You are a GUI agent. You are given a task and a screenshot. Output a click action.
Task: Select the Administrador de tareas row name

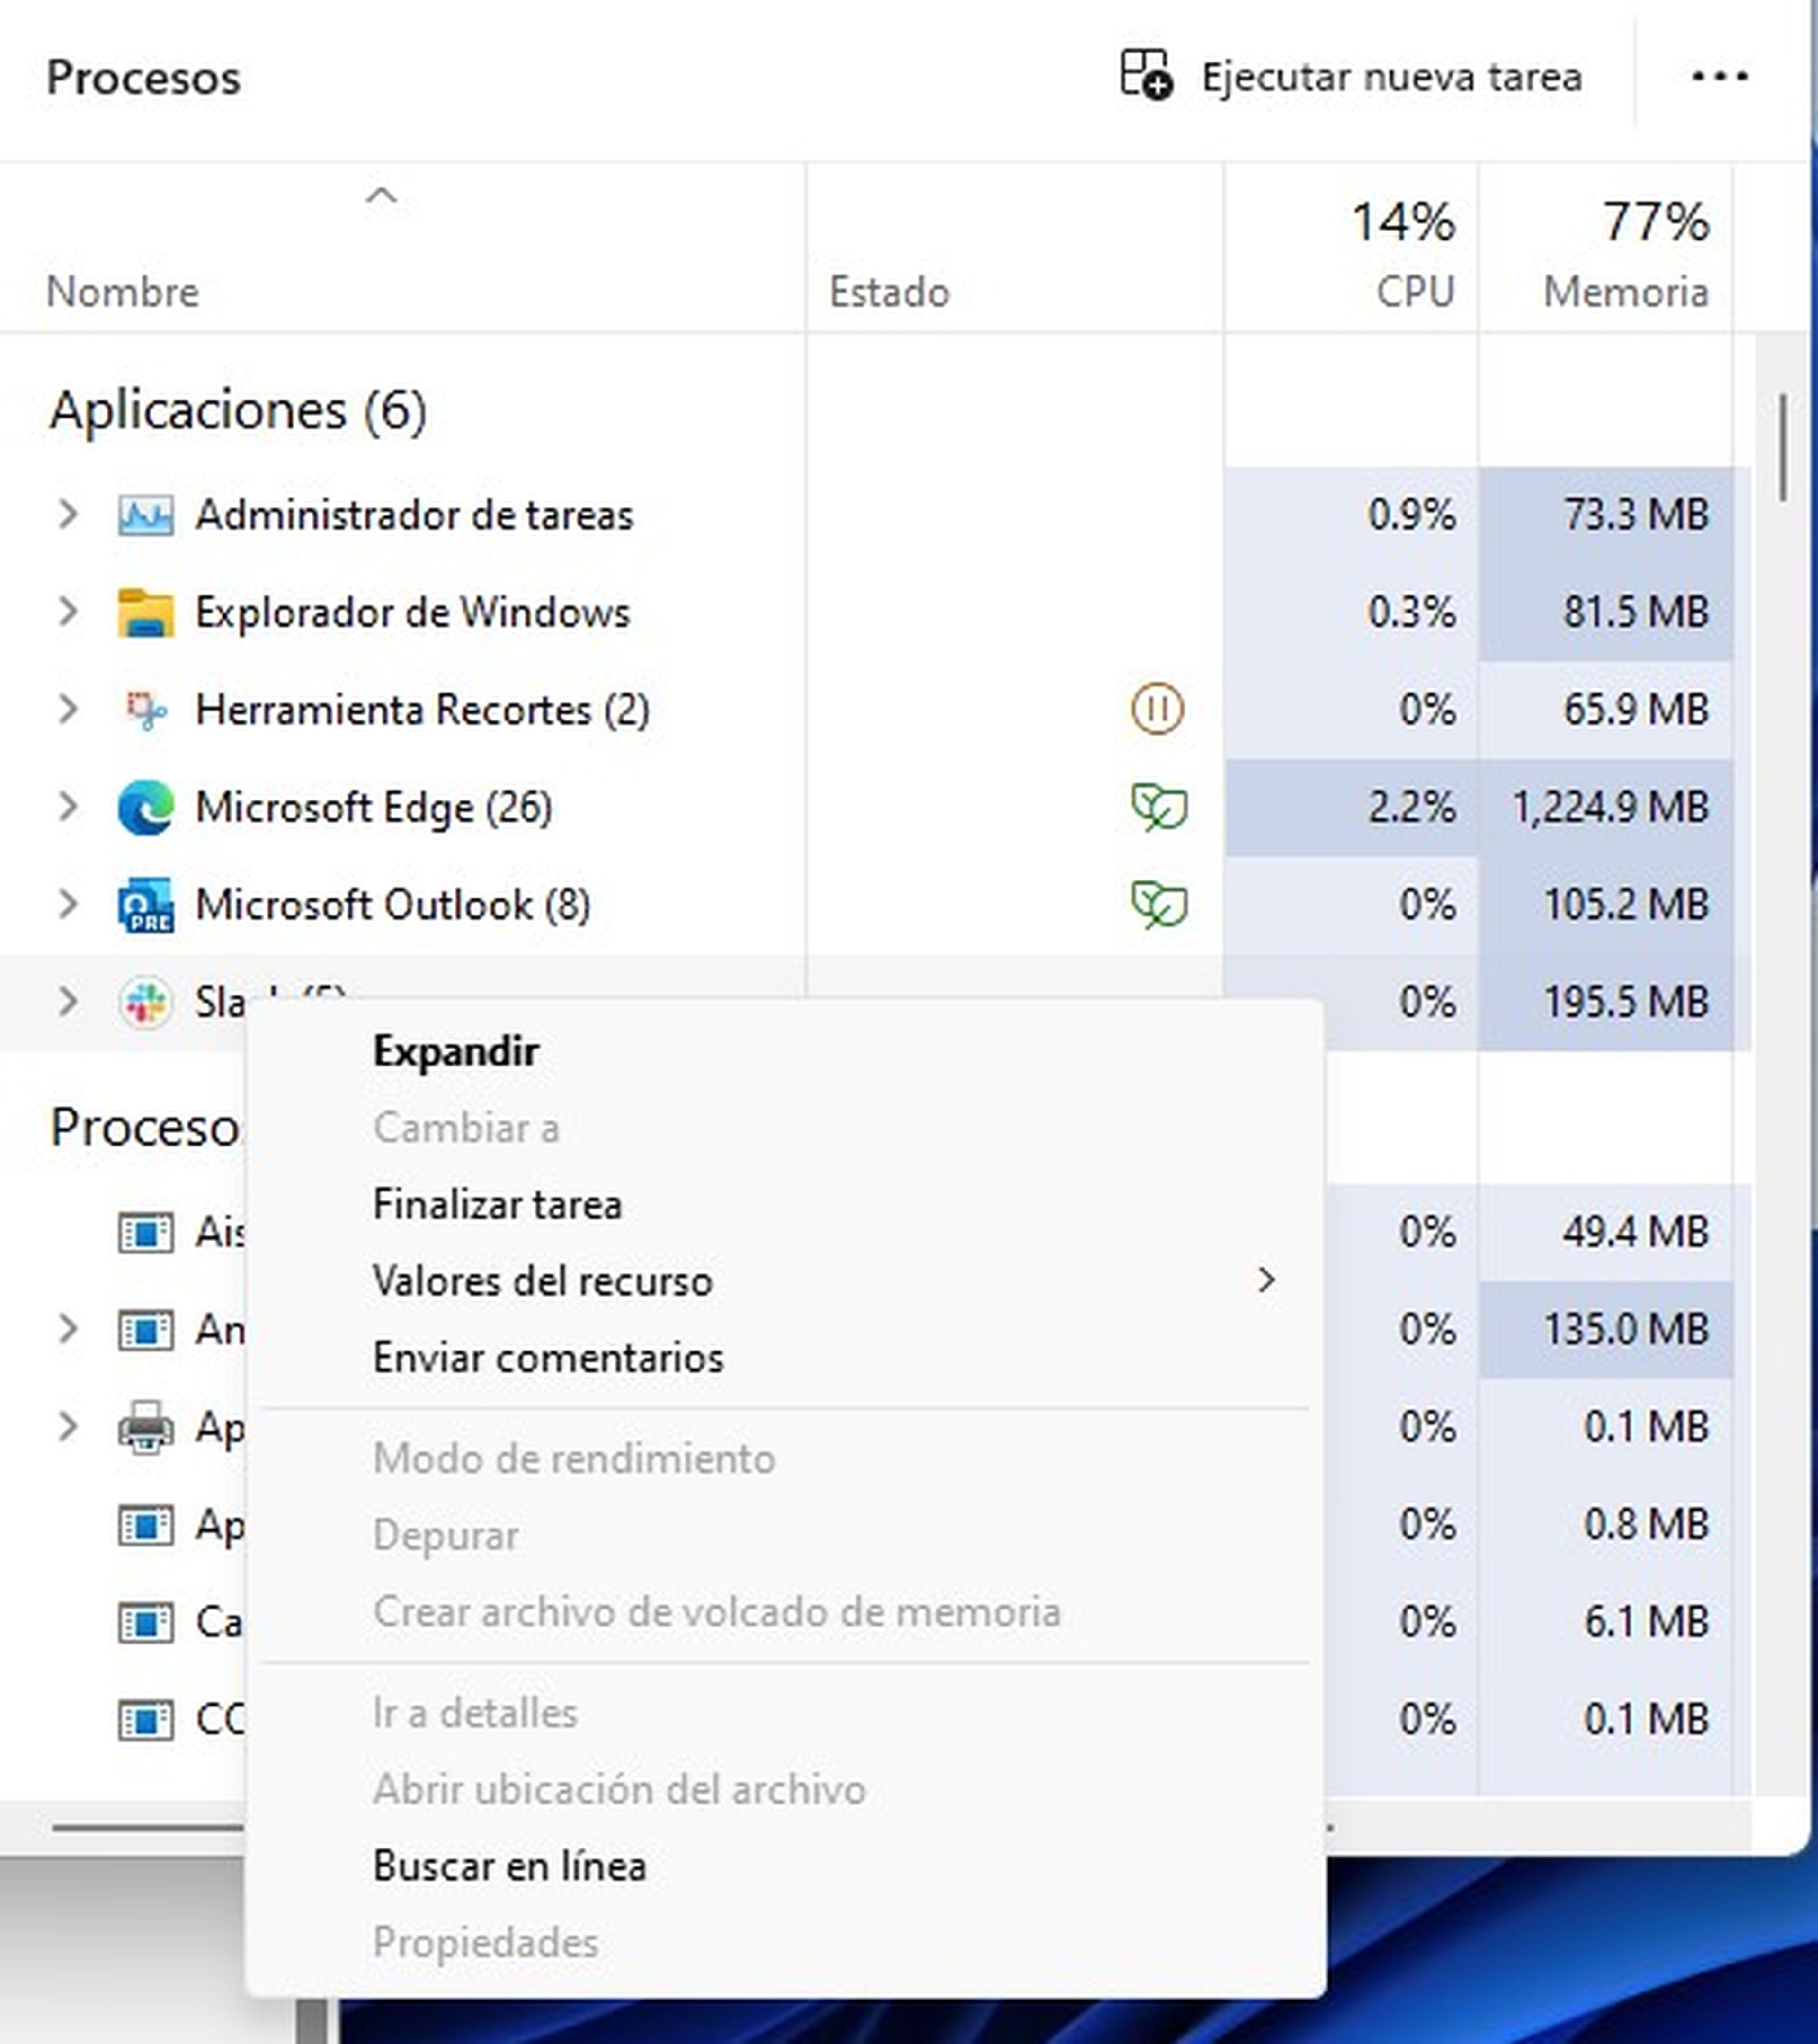point(414,515)
